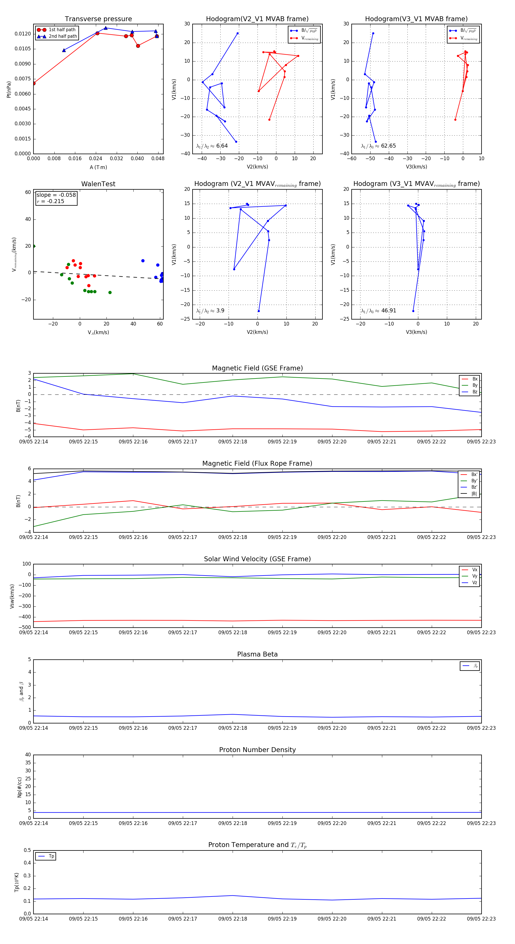Select '|B|' in the Flux Rope legend
This screenshot has height=944, width=515.
pyautogui.click(x=469, y=494)
